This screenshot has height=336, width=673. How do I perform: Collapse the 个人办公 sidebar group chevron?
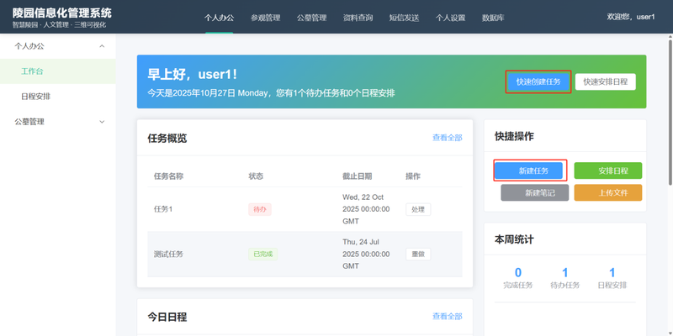102,47
